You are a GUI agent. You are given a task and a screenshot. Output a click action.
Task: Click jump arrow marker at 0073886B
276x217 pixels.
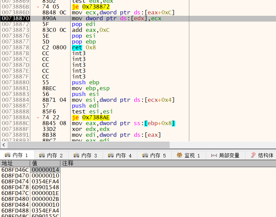[x=38, y=7]
